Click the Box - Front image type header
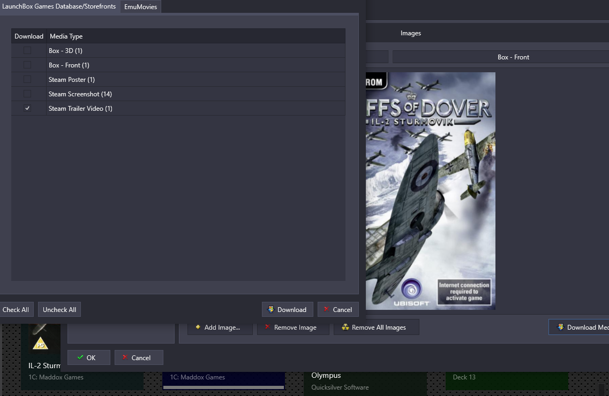The image size is (609, 396). click(x=501, y=57)
